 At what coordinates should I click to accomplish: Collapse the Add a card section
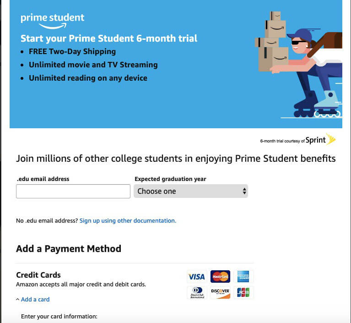(35, 300)
